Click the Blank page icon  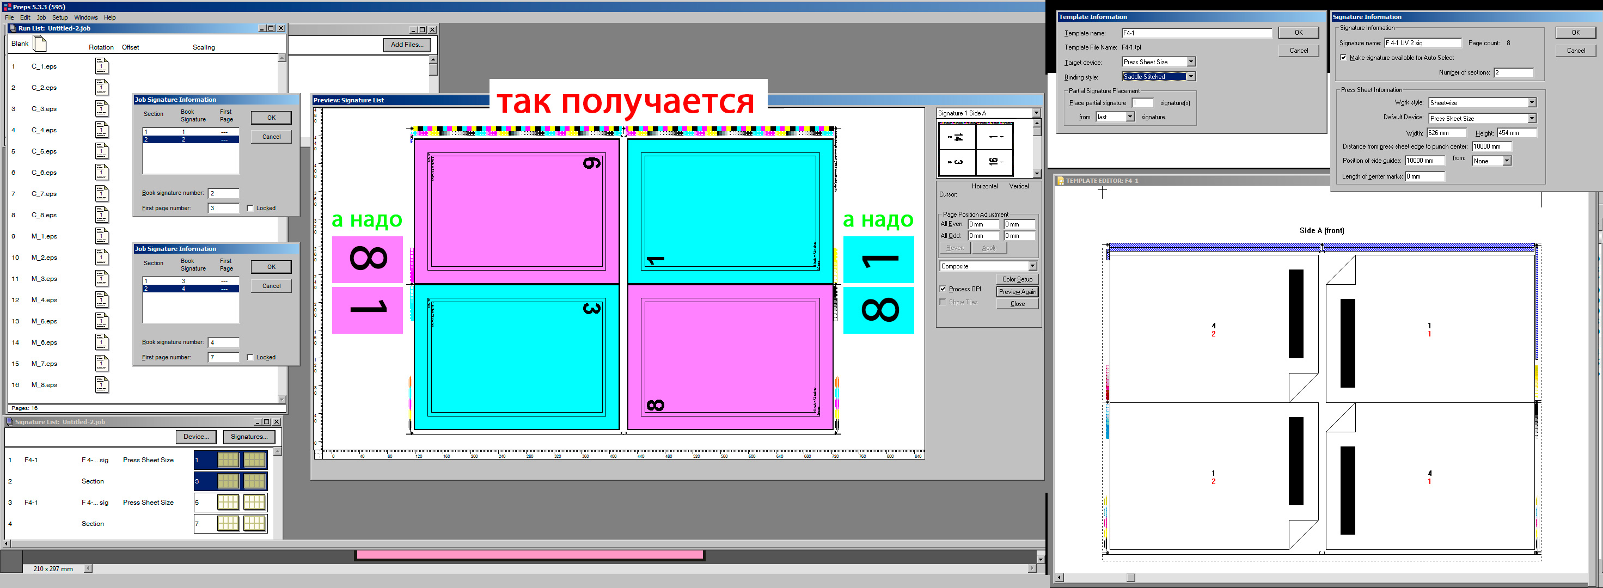coord(40,44)
